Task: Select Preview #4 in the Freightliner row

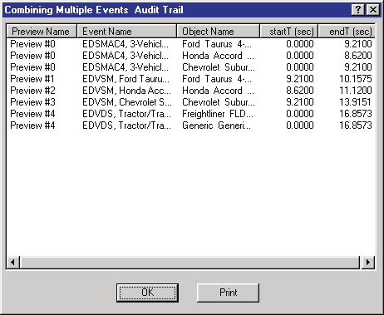Action: (32, 114)
